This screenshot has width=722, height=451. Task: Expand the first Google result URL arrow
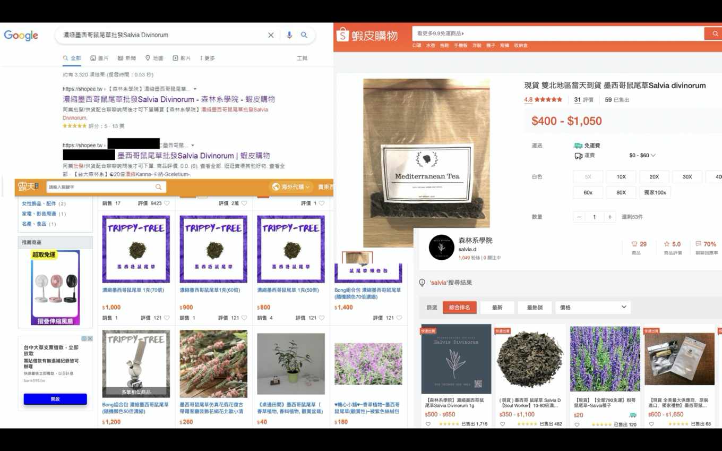pos(195,89)
